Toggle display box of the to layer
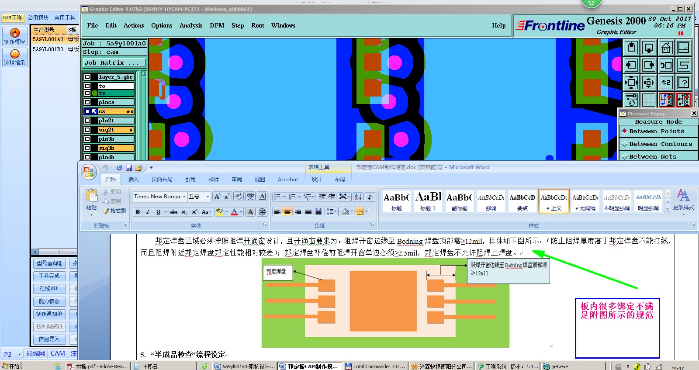Screen dimensions: 699x370 tap(87, 86)
